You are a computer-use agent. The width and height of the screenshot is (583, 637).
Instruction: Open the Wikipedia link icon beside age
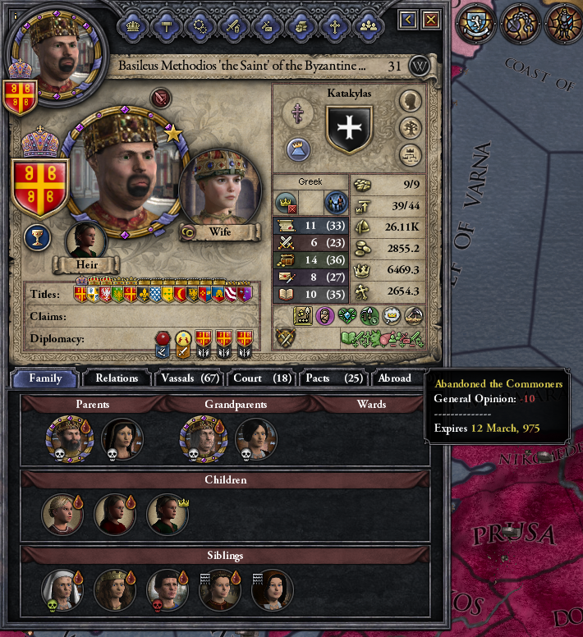(419, 66)
